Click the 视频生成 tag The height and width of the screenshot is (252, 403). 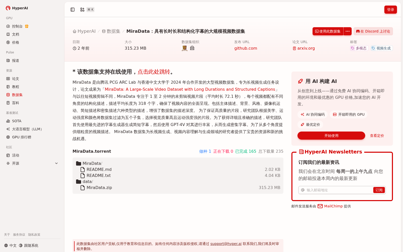(382, 48)
